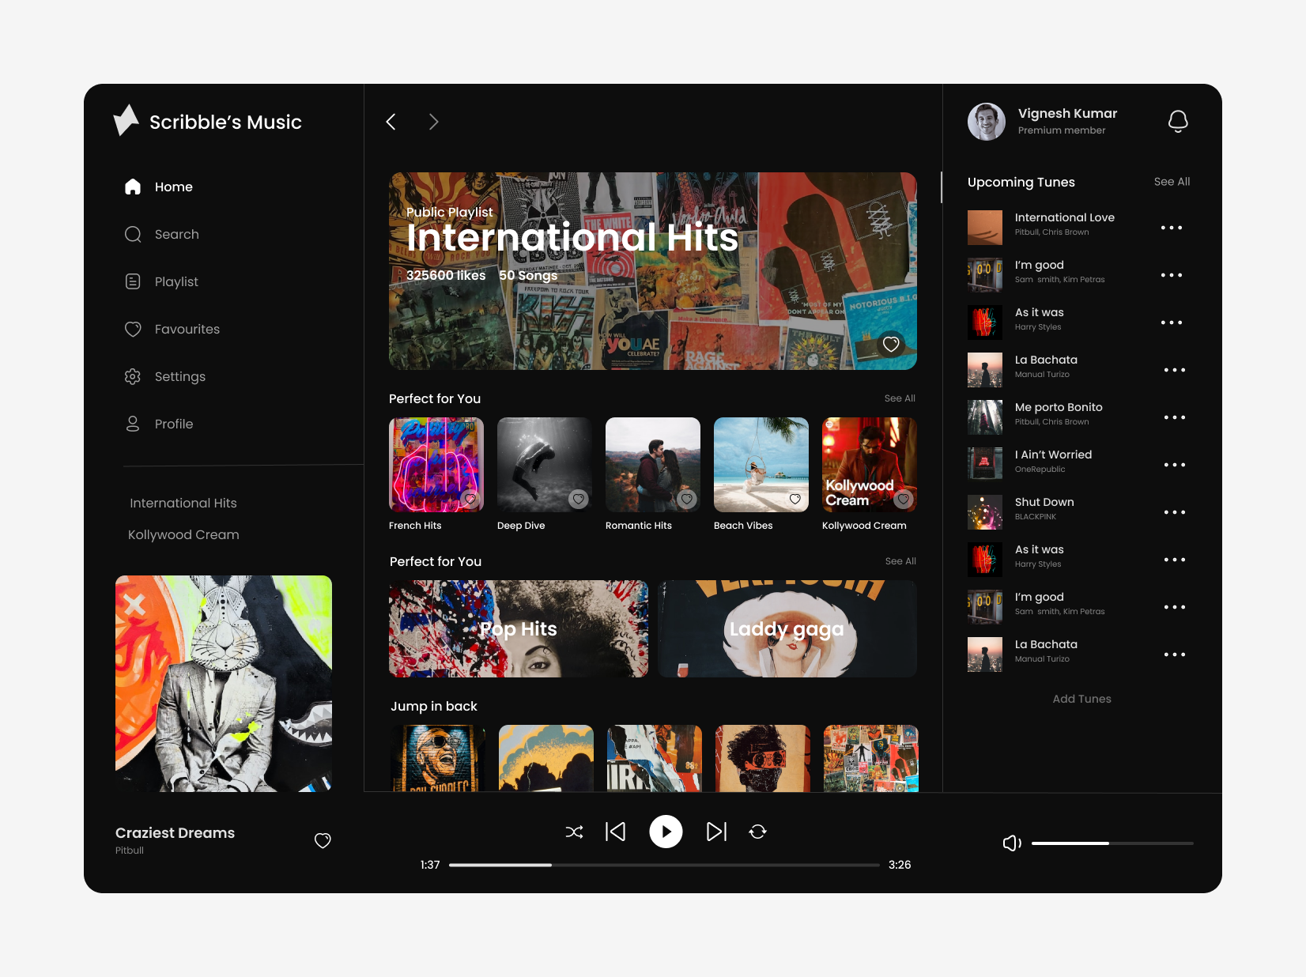Favourite the Craziest Dreams track
1306x977 pixels.
(x=323, y=840)
